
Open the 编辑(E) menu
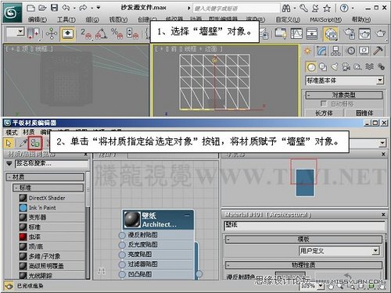(x=38, y=20)
